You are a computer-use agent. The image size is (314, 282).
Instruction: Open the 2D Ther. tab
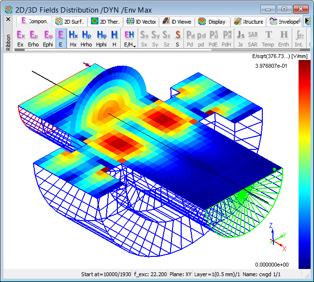tap(105, 21)
